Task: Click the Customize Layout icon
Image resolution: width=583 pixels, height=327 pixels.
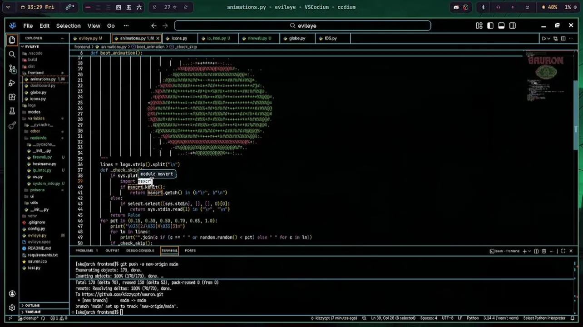Action: coord(479,26)
